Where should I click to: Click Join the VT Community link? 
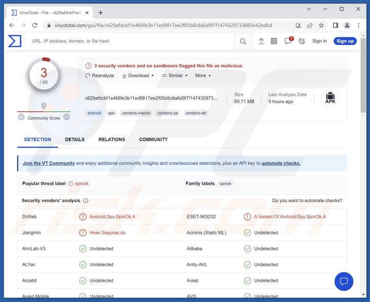point(49,163)
